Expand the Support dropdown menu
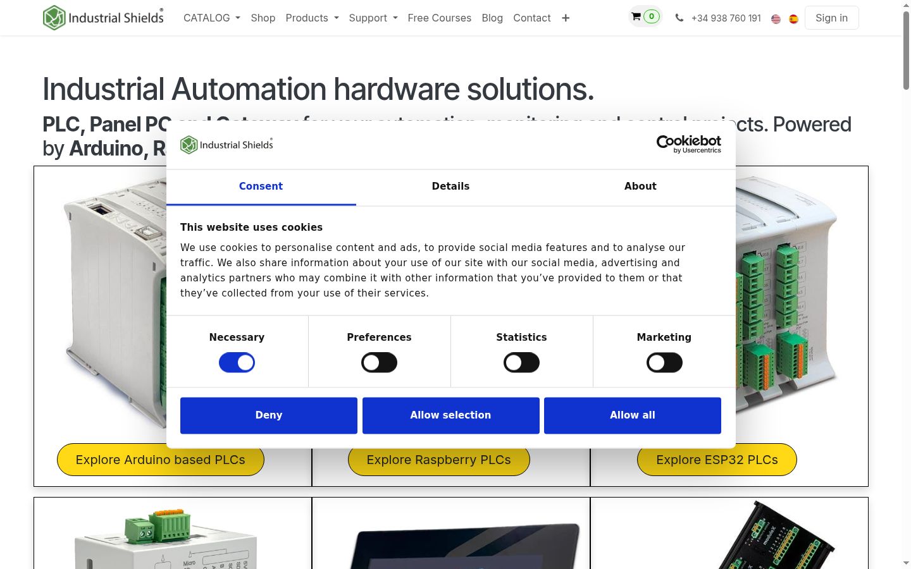Image resolution: width=911 pixels, height=569 pixels. [373, 18]
